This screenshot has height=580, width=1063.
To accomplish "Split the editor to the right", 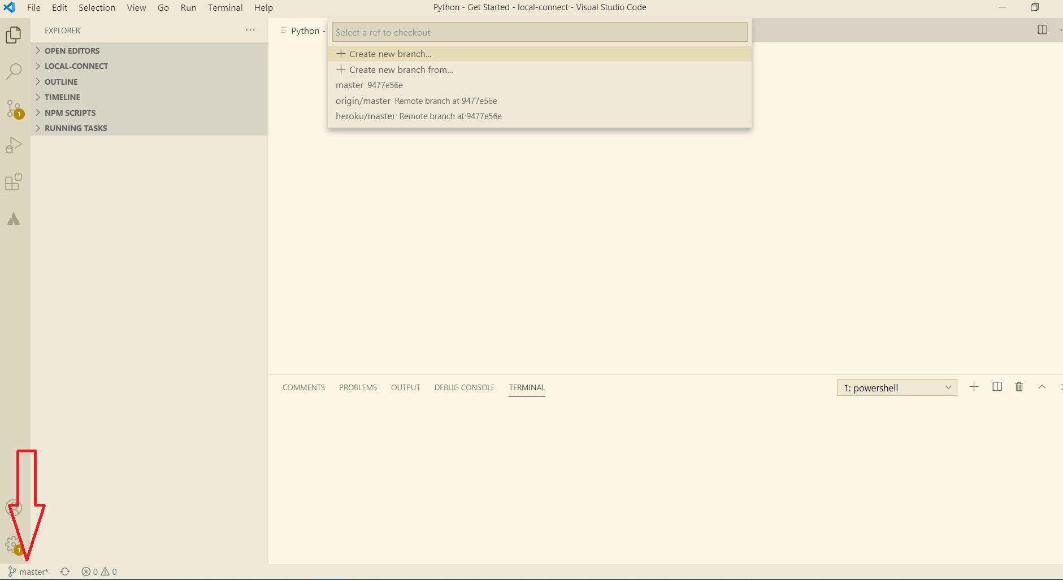I will coord(1043,30).
